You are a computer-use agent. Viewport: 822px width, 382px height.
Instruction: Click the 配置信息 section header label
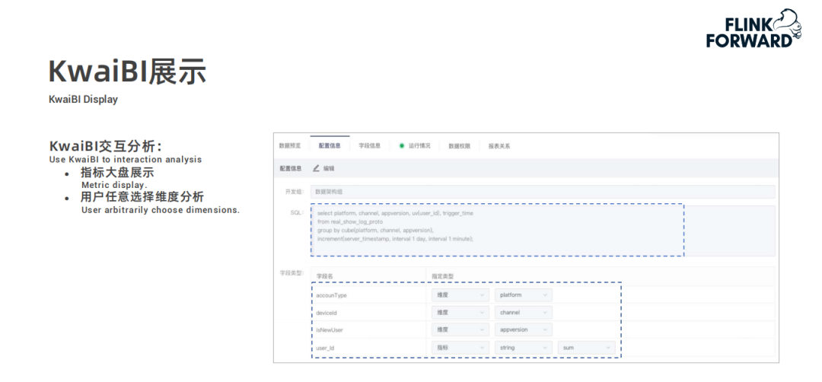(x=291, y=168)
